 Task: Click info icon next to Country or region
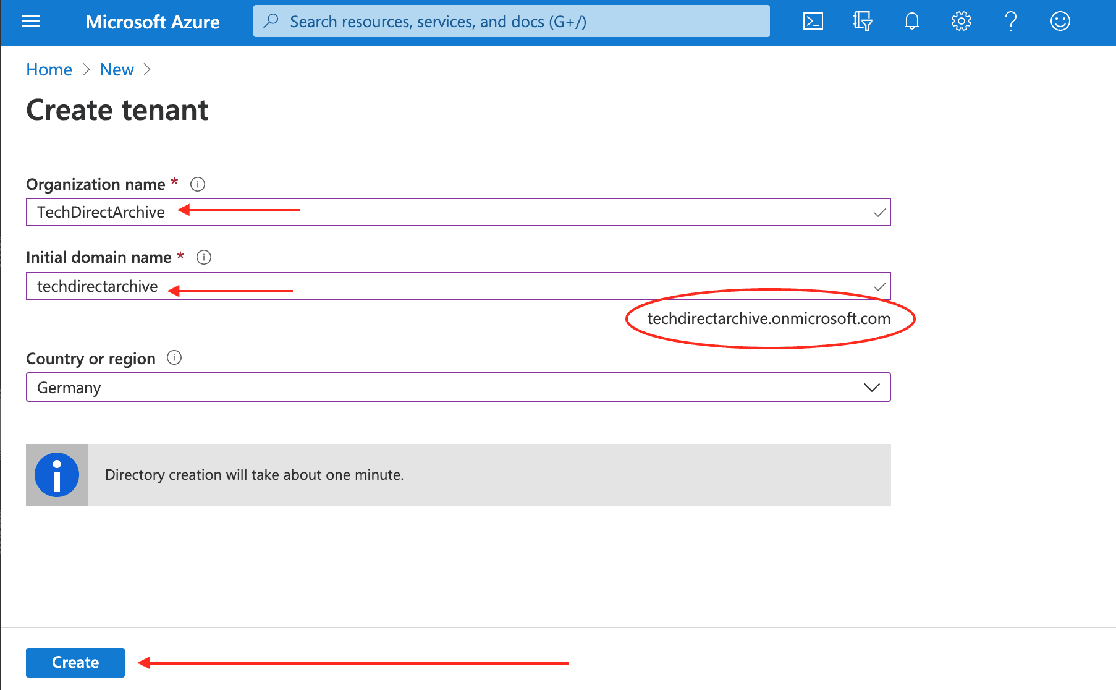click(174, 358)
